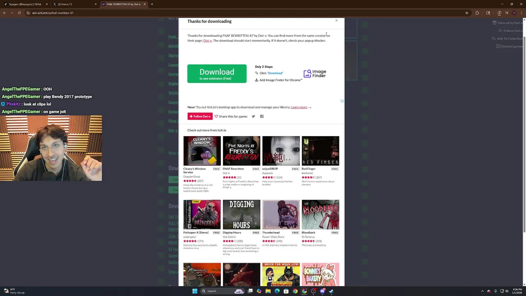
Task: Reload the current page
Action: (19, 13)
